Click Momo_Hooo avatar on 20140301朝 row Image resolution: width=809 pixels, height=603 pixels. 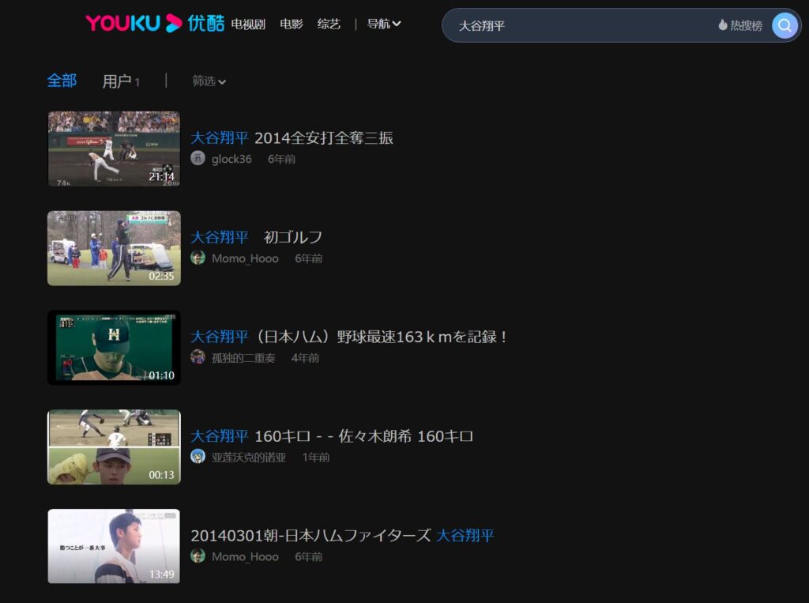[x=198, y=556]
